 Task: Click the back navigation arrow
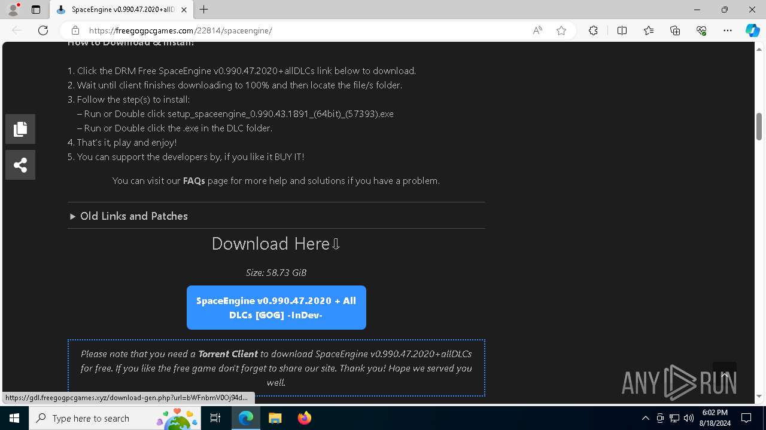point(17,30)
